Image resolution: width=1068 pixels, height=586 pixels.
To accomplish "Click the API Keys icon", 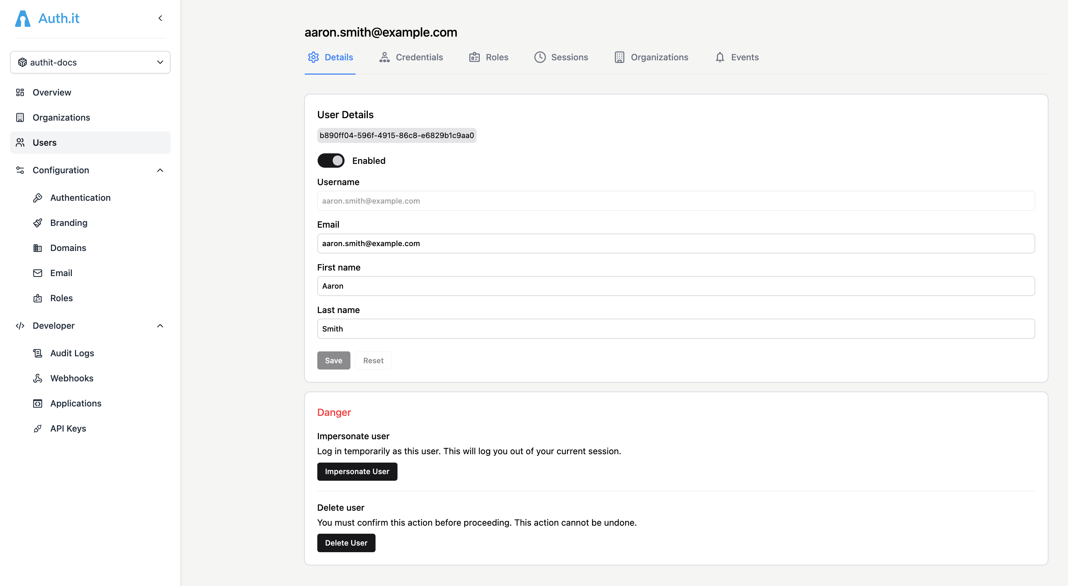I will (x=38, y=428).
